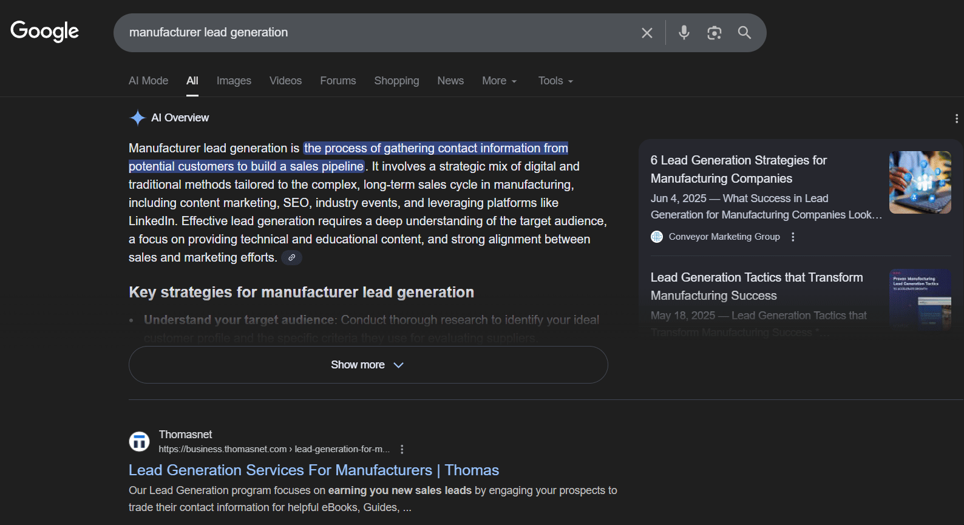Click the Google logo

pos(45,31)
